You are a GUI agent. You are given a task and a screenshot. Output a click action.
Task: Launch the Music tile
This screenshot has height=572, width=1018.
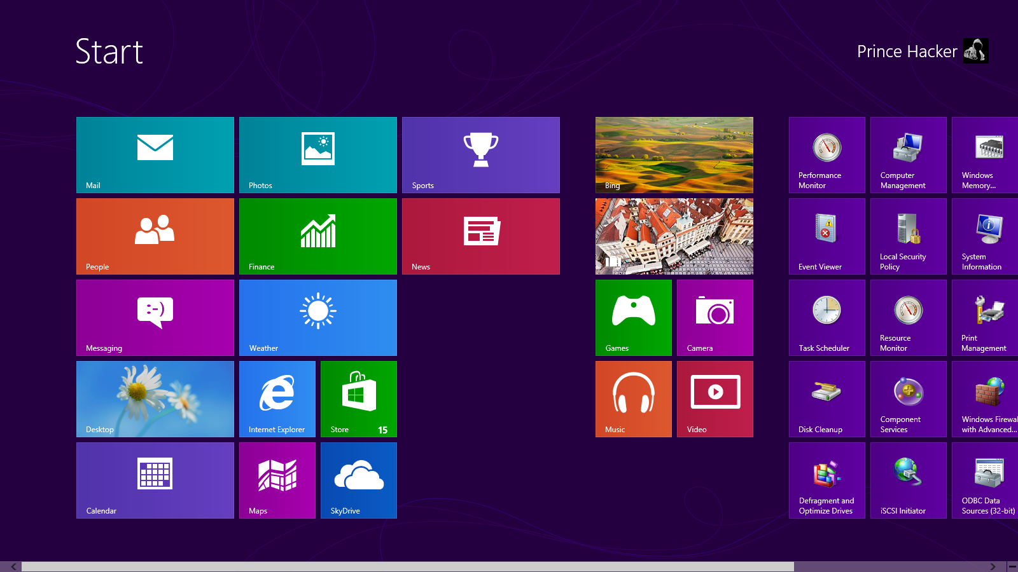[x=634, y=399]
